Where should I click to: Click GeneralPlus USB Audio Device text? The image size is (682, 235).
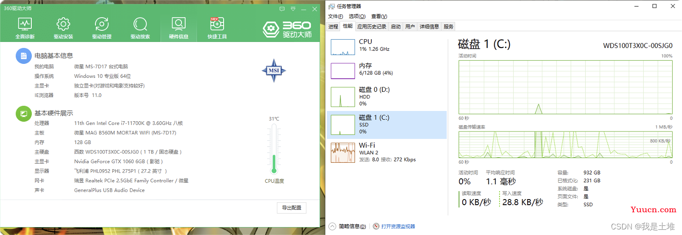(x=109, y=190)
